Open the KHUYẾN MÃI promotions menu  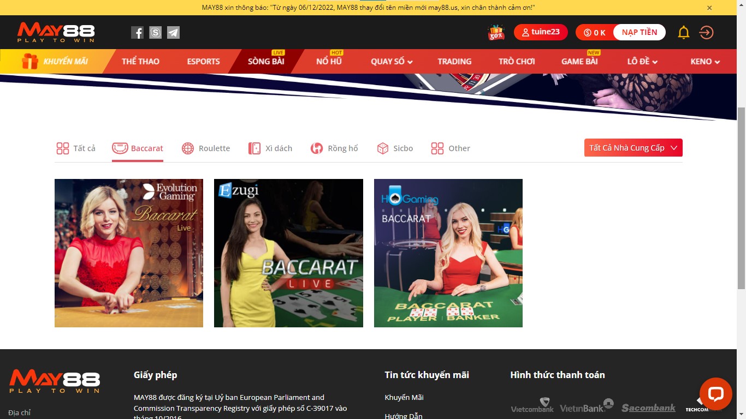(55, 61)
